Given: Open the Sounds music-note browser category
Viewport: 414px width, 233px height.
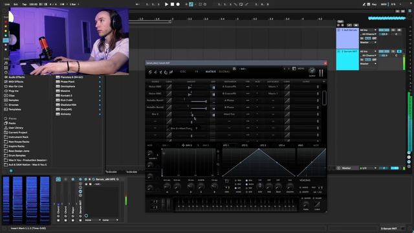Looking at the screenshot, I should click(x=6, y=63).
